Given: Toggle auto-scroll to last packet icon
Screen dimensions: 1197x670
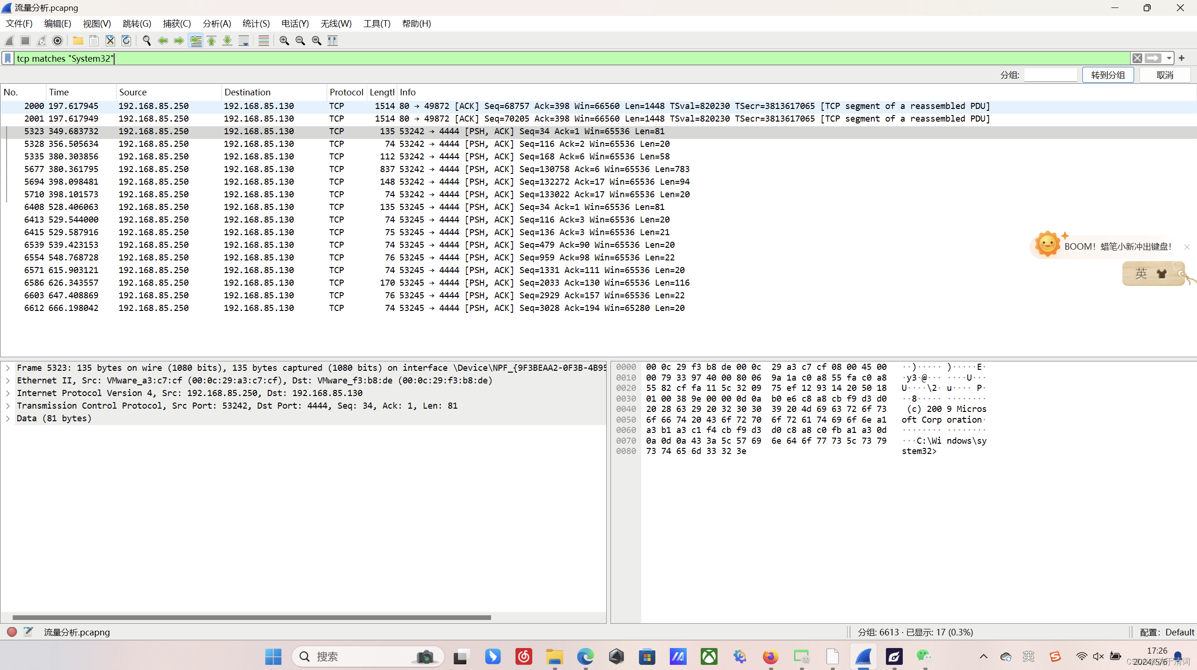Looking at the screenshot, I should [244, 41].
